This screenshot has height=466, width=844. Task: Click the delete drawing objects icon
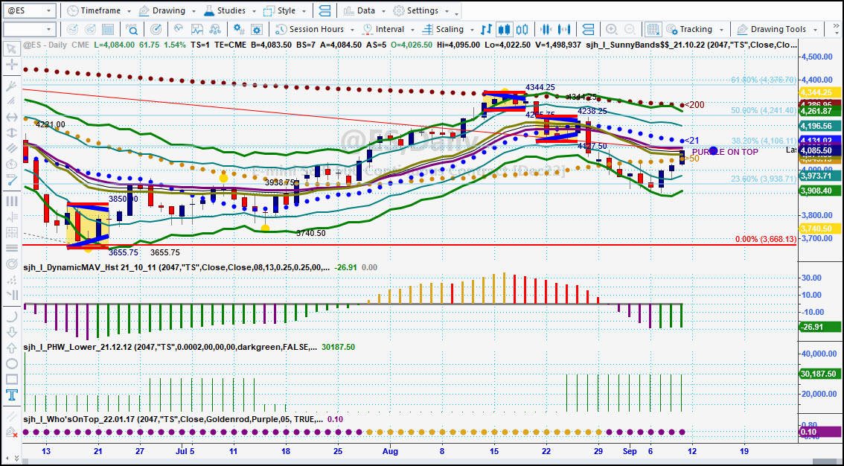point(11,432)
